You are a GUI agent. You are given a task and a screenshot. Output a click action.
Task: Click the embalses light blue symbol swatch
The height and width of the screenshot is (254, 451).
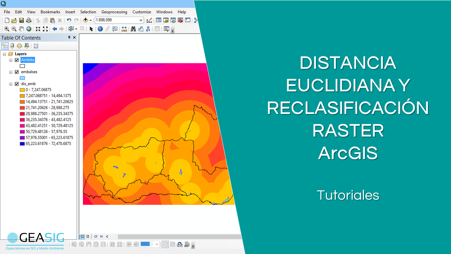(22, 78)
